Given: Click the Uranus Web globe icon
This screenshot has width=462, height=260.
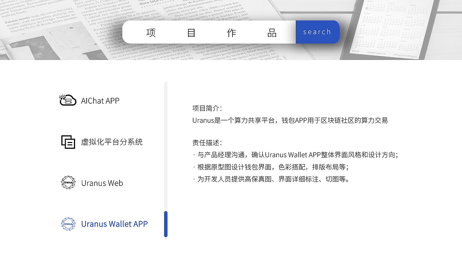Looking at the screenshot, I should pos(68,183).
